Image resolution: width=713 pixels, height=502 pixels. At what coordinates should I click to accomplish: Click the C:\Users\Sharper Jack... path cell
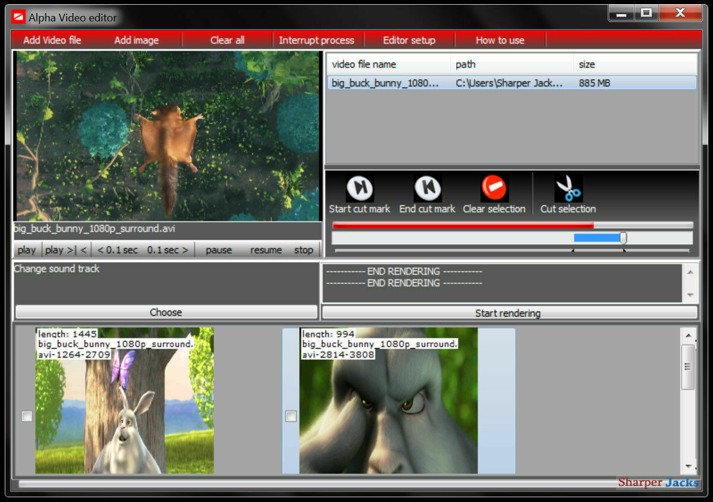pos(509,83)
